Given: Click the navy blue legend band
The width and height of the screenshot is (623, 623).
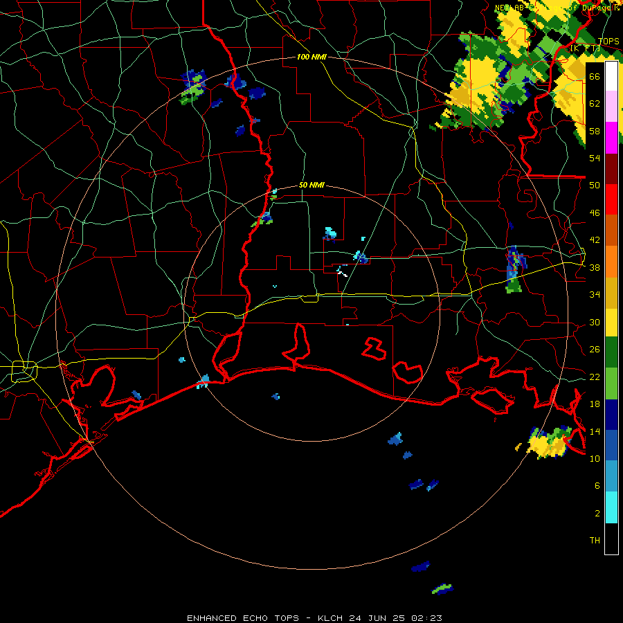Looking at the screenshot, I should click(x=611, y=415).
